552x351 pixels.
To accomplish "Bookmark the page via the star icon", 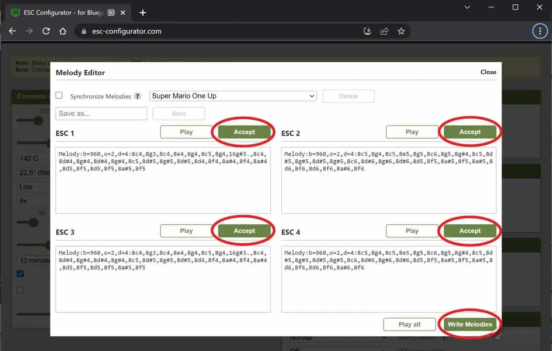I will [401, 31].
